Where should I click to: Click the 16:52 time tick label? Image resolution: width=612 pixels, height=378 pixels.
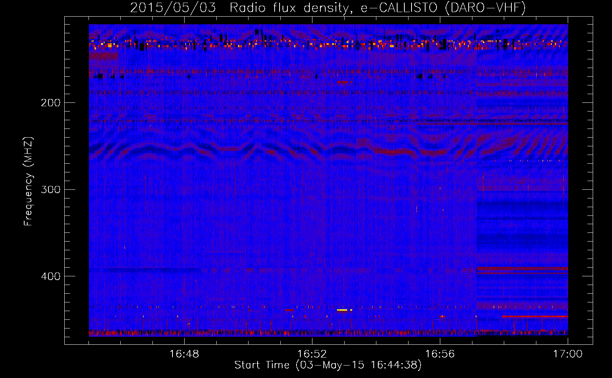coord(312,354)
